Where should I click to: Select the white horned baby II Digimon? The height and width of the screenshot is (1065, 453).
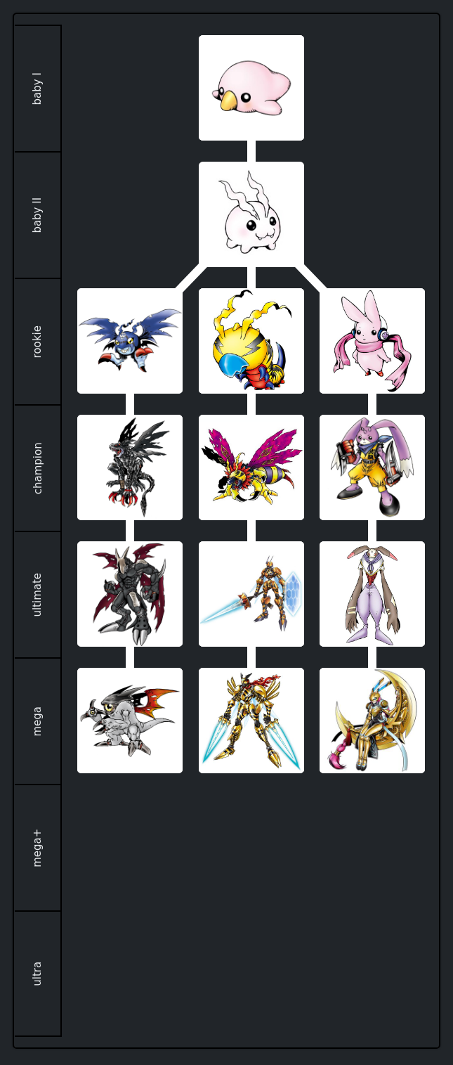[251, 214]
